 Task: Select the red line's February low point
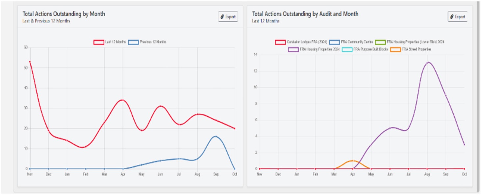tap(86, 147)
